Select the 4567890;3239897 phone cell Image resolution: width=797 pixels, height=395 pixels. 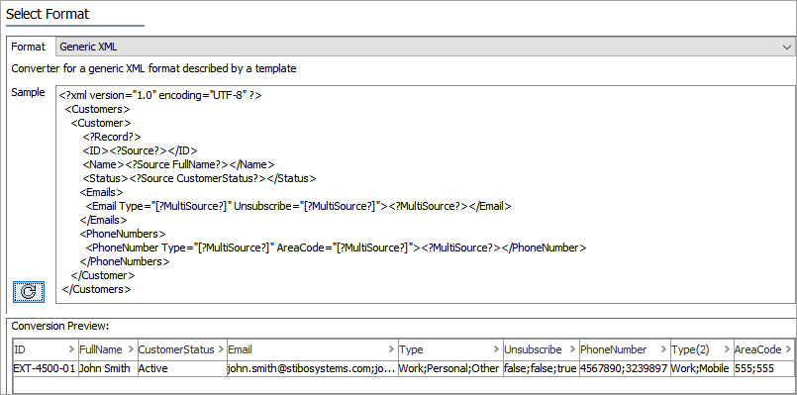pyautogui.click(x=624, y=368)
